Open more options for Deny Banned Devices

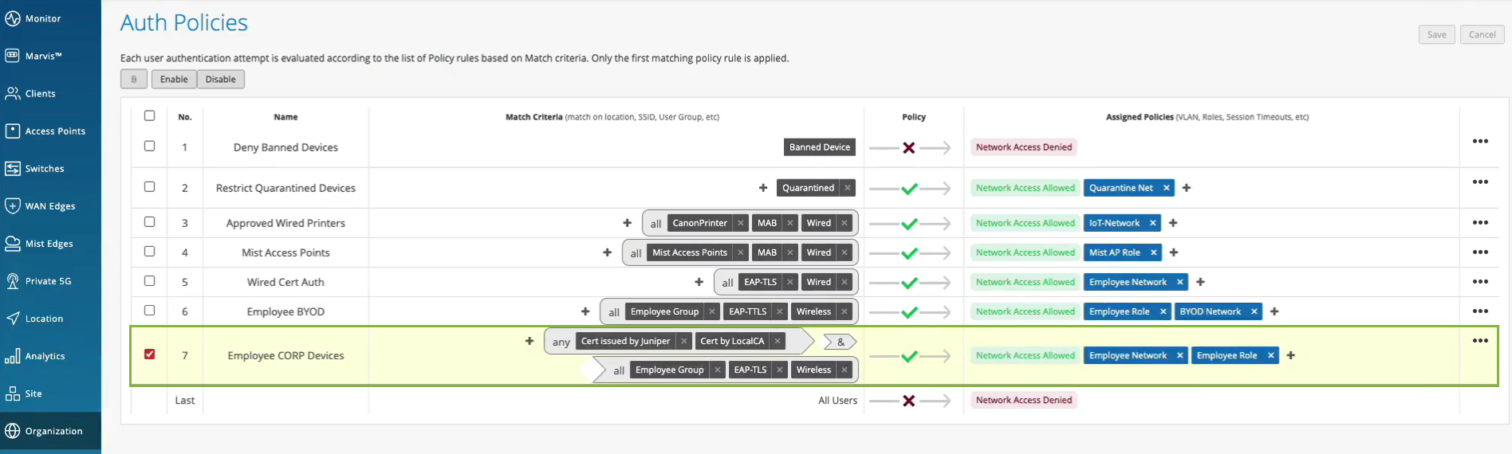click(1480, 141)
